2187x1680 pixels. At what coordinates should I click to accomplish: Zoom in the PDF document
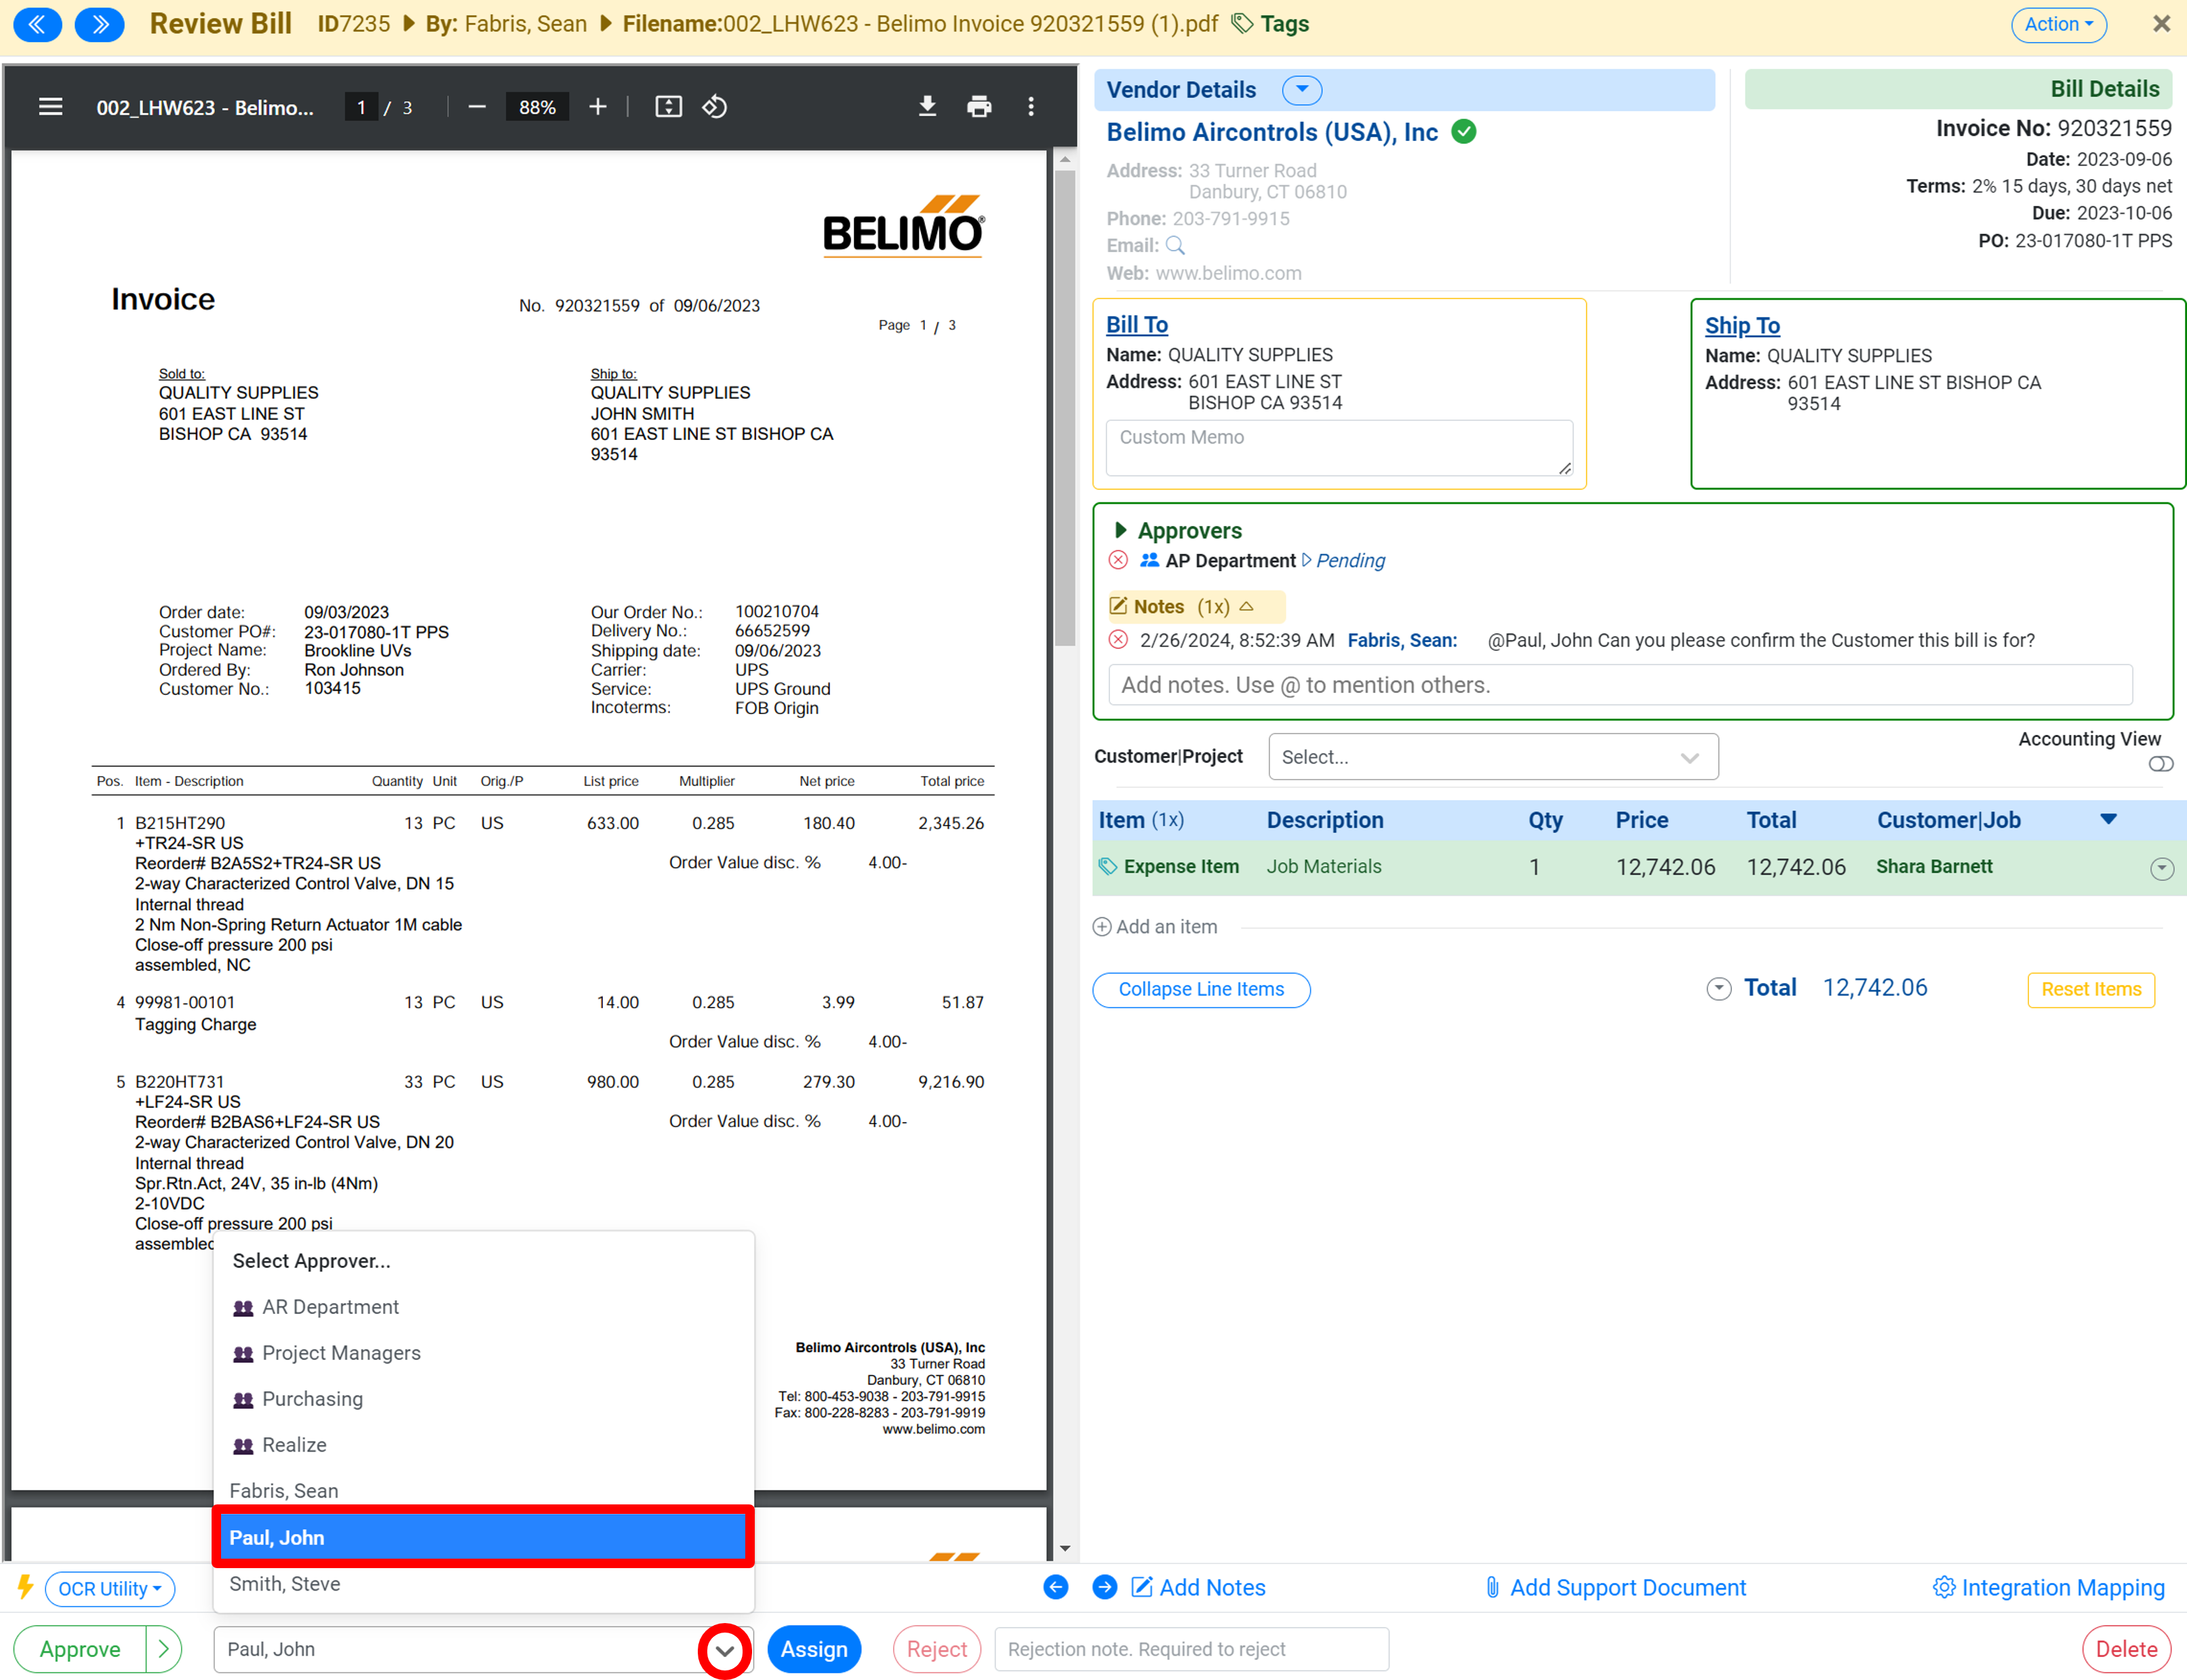(597, 107)
